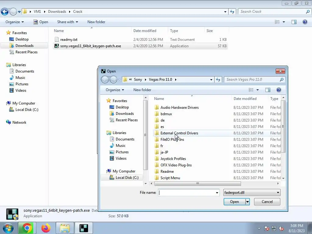
Task: Click the refresh icon in the Open dialog
Action: point(218,80)
